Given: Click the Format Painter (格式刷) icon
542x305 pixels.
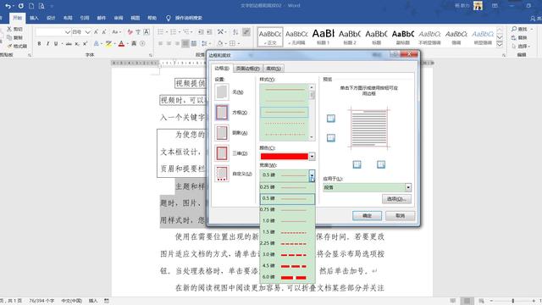Looking at the screenshot, I should (x=9, y=46).
